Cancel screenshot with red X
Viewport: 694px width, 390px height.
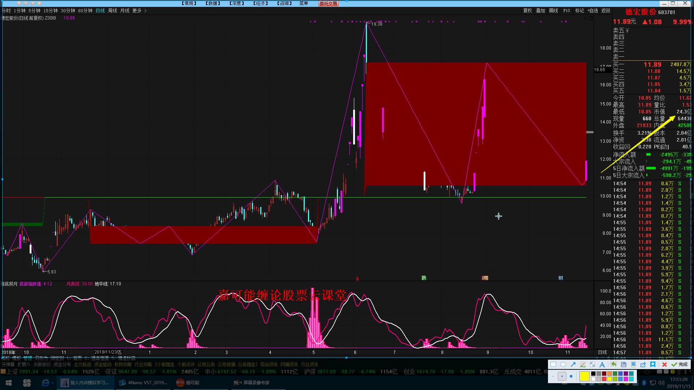(664, 364)
